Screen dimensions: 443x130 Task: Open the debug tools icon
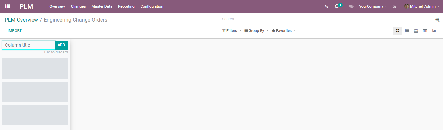tap(395, 6)
